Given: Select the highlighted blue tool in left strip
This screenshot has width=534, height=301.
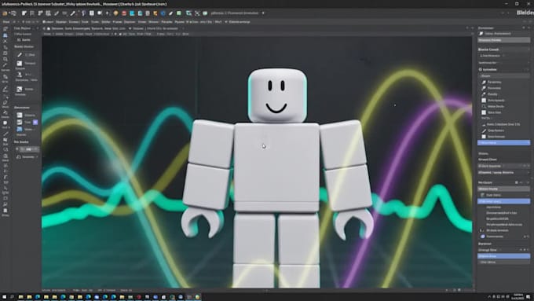Looking at the screenshot, I should tap(5, 35).
